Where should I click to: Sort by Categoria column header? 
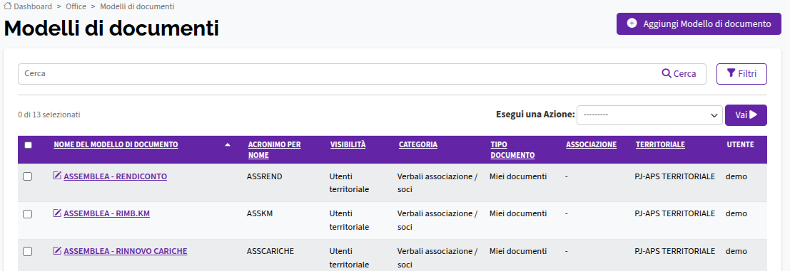[418, 144]
